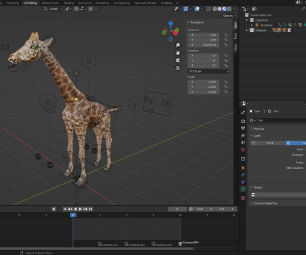Screen dimensions: 306x255
Task: Click the Scale Z value field
Action: (x=203, y=92)
